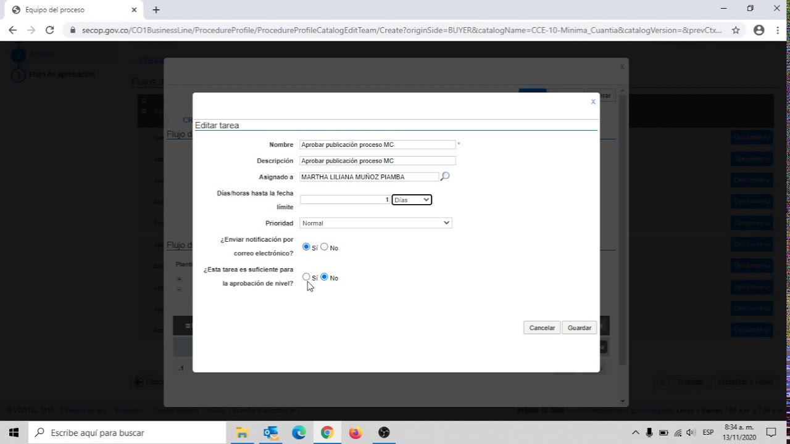
Task: Choose No for sufficient level approval
Action: pyautogui.click(x=324, y=277)
